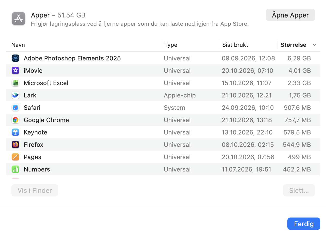
Task: Choose the Keynote app name
Action: (x=36, y=132)
